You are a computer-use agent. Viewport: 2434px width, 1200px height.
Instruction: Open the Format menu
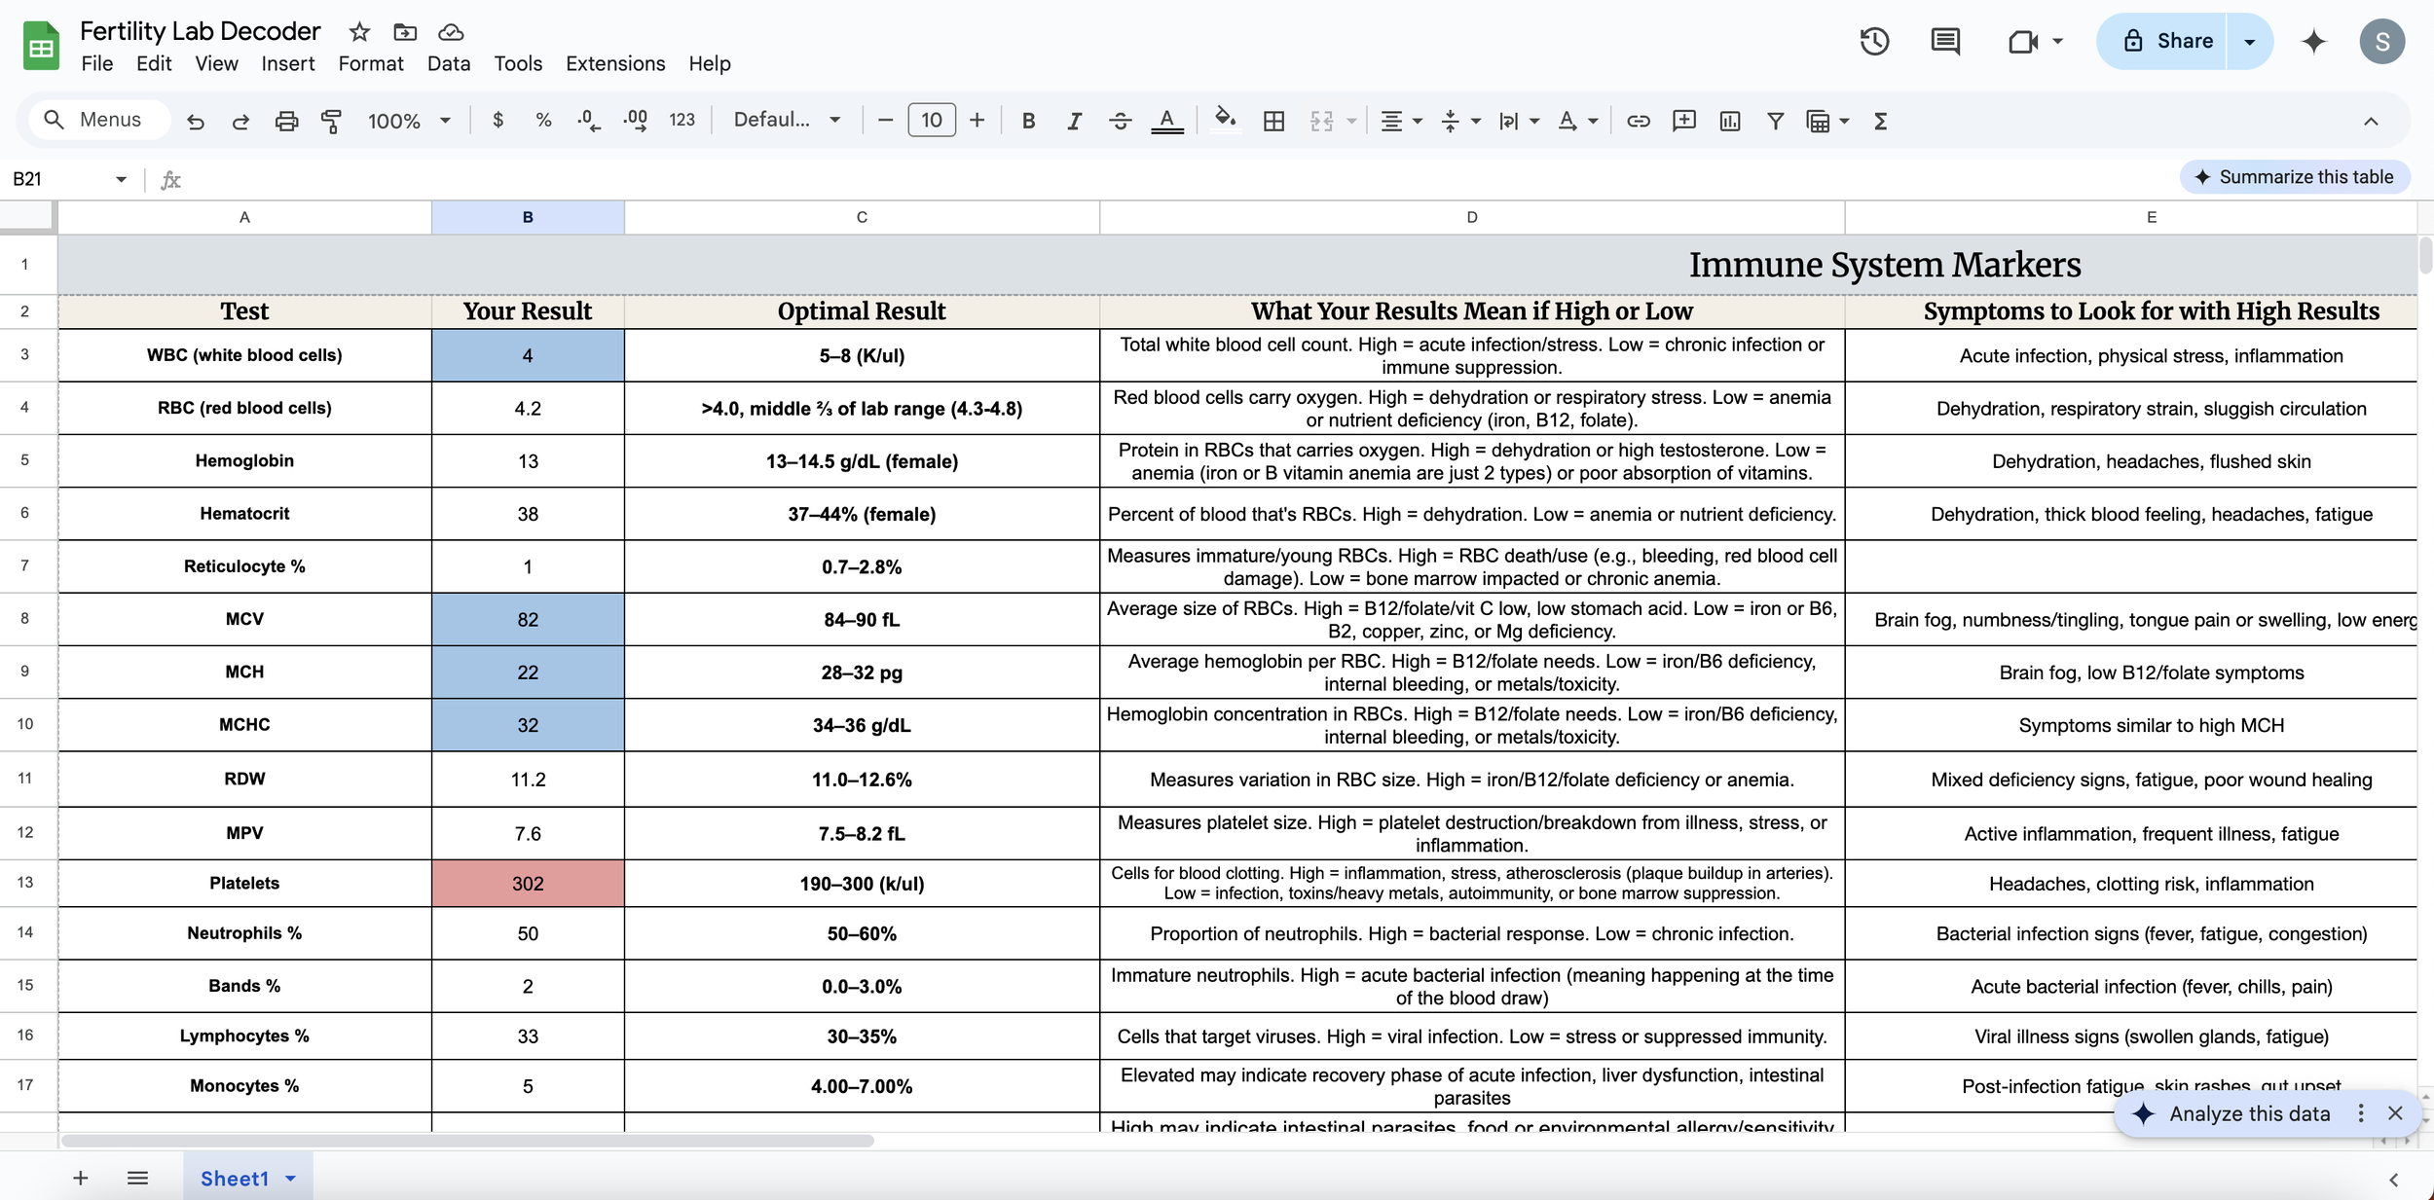[x=370, y=63]
